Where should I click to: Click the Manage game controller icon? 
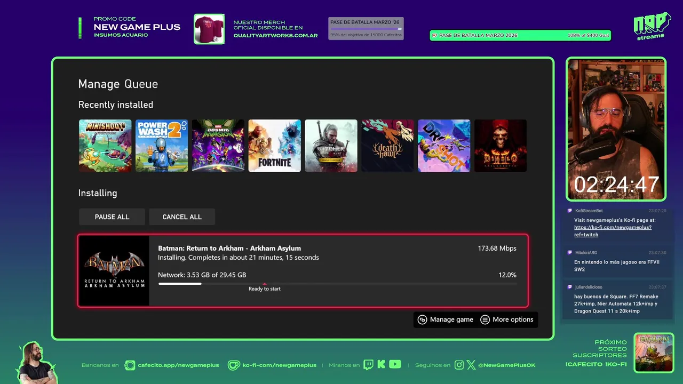click(x=422, y=319)
